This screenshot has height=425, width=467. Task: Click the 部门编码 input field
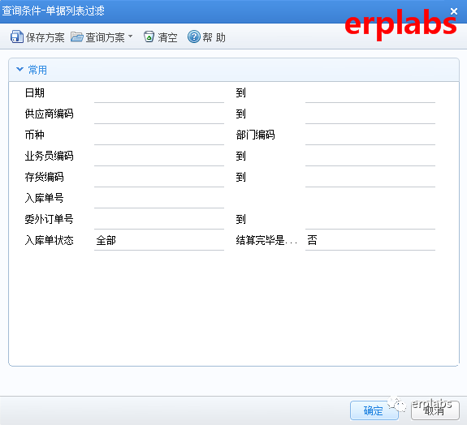point(370,135)
